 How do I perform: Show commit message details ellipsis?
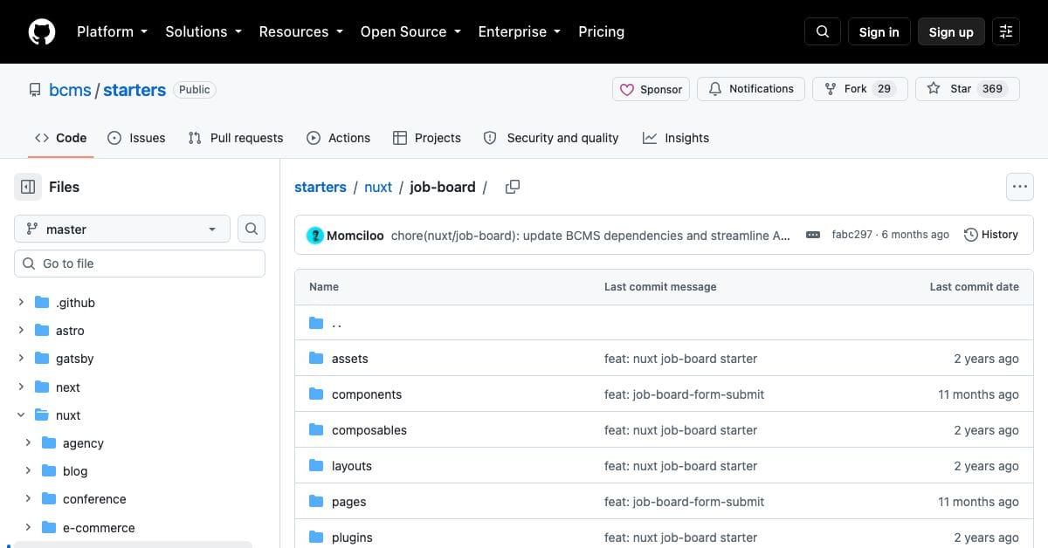point(813,235)
